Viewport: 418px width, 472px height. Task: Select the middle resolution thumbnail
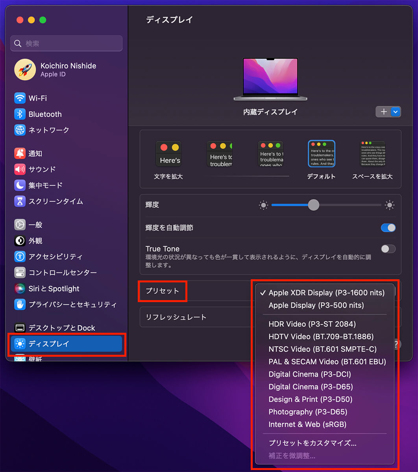click(x=270, y=154)
